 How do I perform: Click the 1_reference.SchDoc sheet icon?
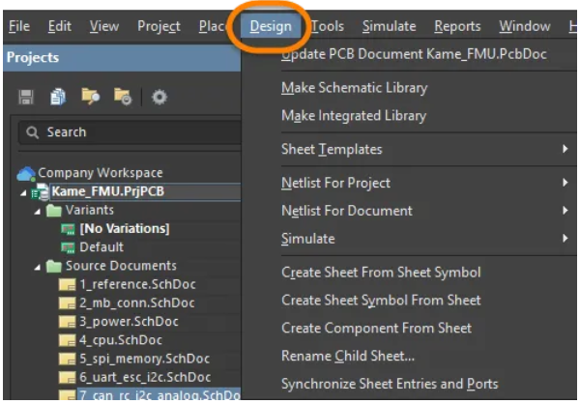68,285
